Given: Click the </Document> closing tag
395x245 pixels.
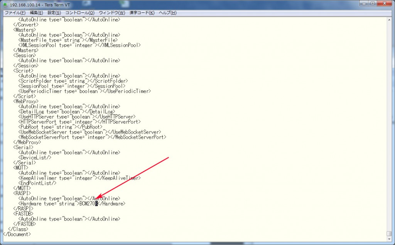Looking at the screenshot, I should pos(17,234).
